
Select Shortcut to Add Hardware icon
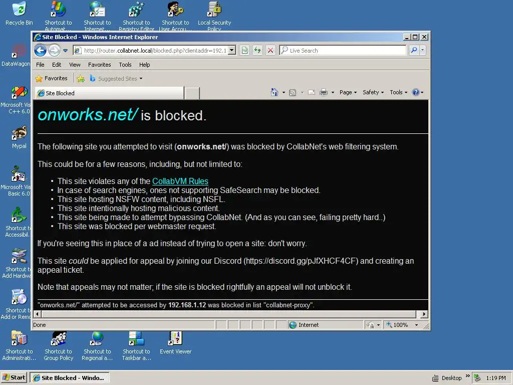17,263
